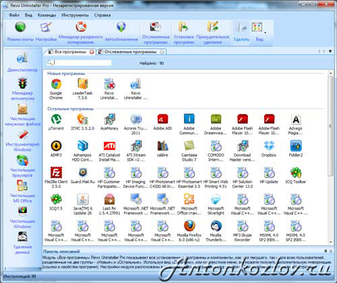Open Принудительное удаление forced uninstall tool
This screenshot has height=283, width=337.
point(212,32)
